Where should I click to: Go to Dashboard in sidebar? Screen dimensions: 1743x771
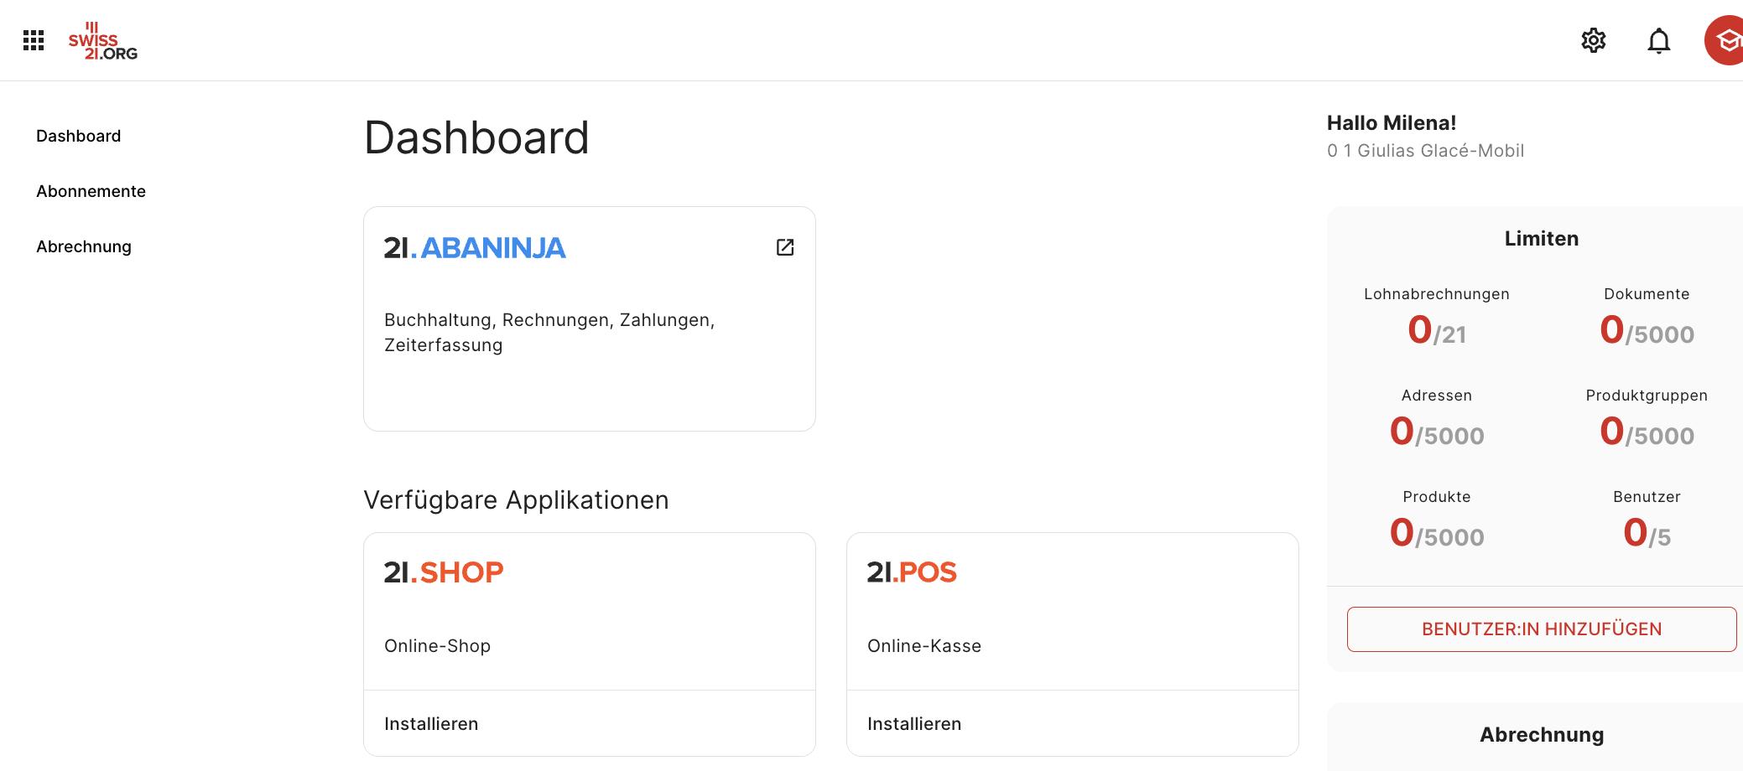tap(78, 136)
